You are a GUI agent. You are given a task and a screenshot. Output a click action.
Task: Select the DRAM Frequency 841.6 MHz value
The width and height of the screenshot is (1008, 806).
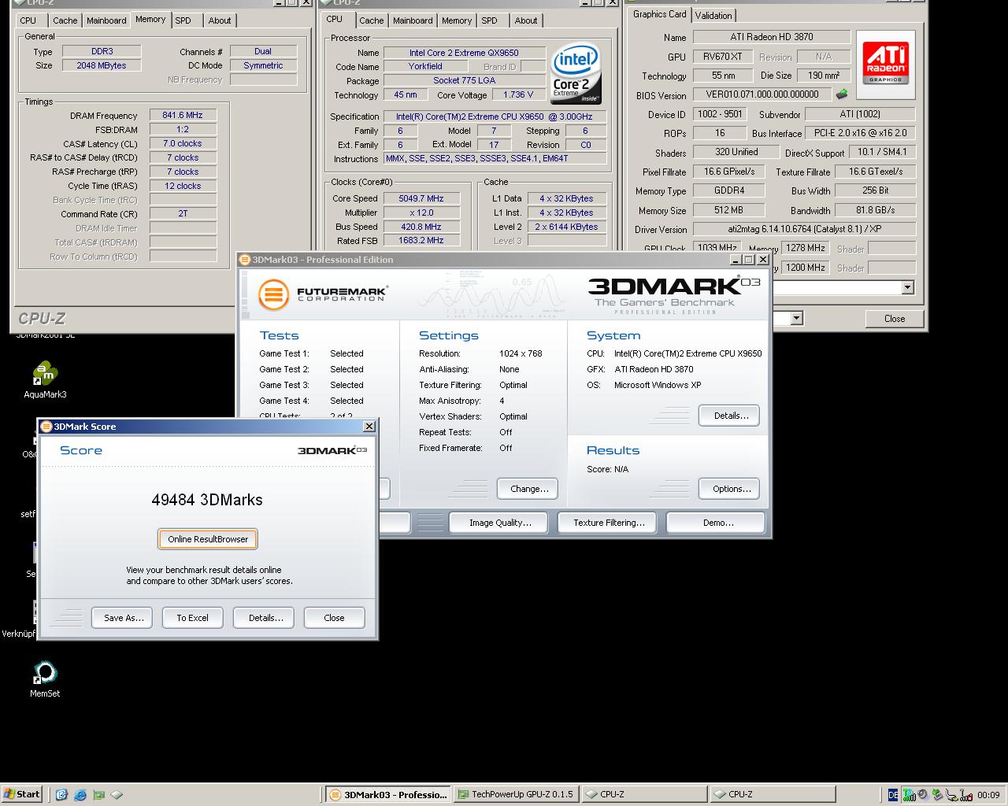click(183, 115)
